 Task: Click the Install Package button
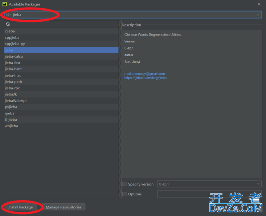click(21, 207)
